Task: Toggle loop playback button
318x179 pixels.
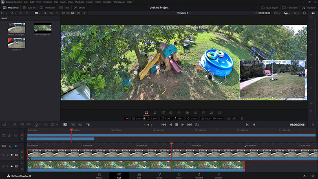Action: click(197, 124)
